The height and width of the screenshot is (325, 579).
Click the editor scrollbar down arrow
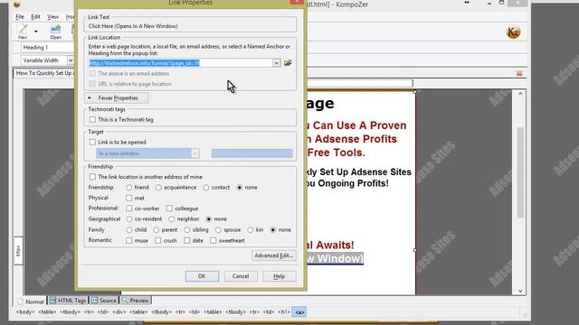(520, 291)
